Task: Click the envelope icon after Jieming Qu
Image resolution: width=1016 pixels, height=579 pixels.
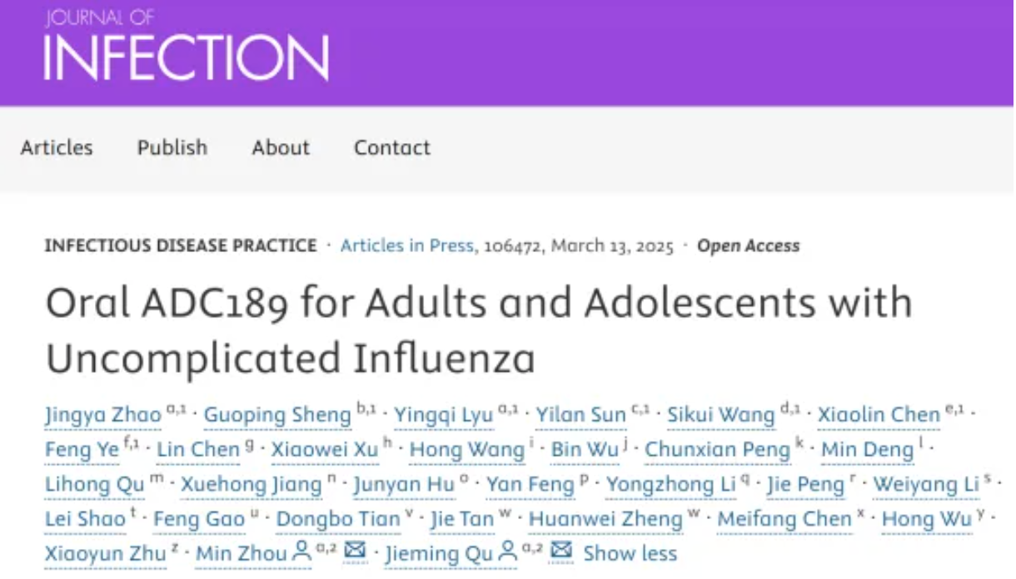Action: coord(561,550)
